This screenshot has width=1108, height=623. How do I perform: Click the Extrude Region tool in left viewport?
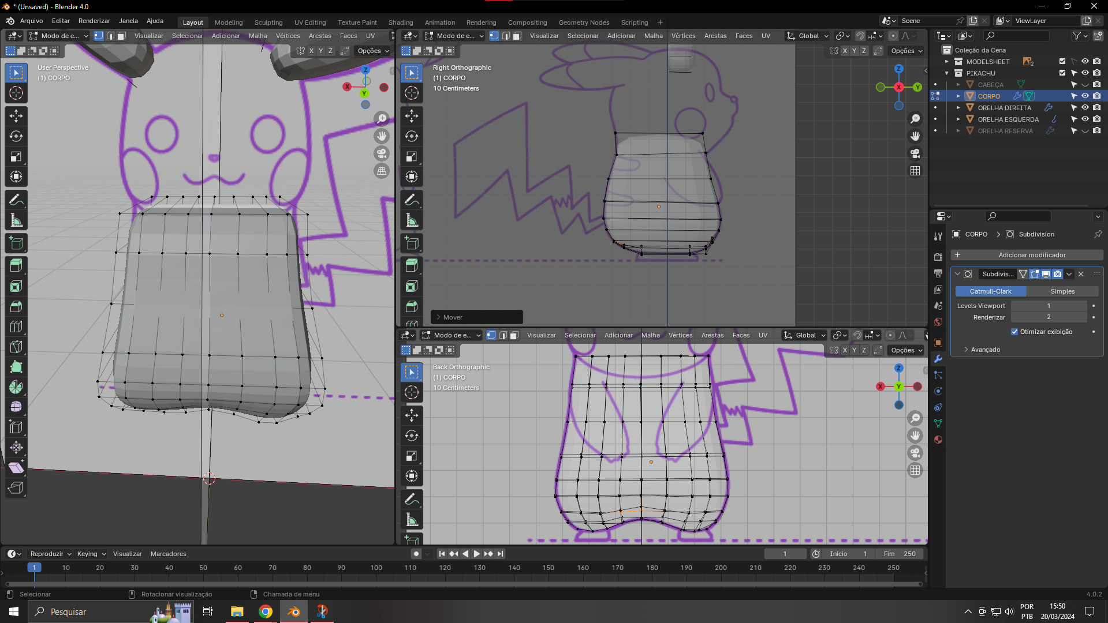click(16, 265)
